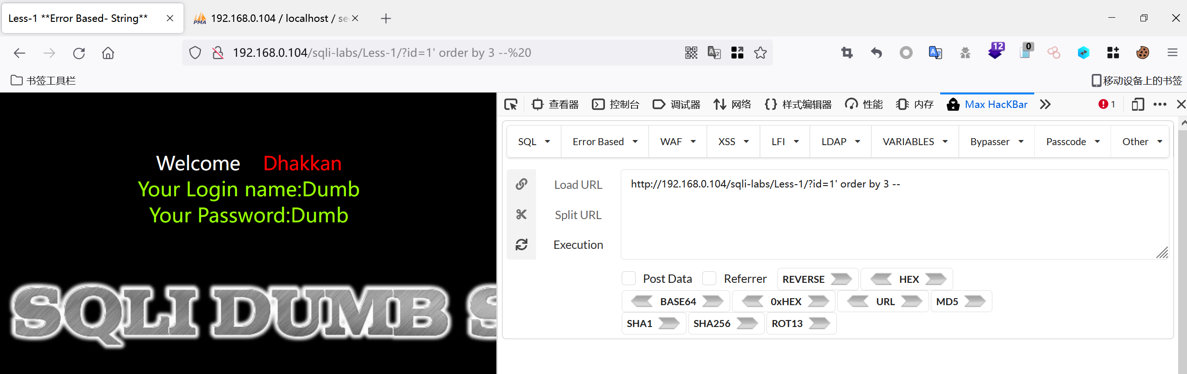
Task: Click URL encode right arrow
Action: (x=911, y=301)
